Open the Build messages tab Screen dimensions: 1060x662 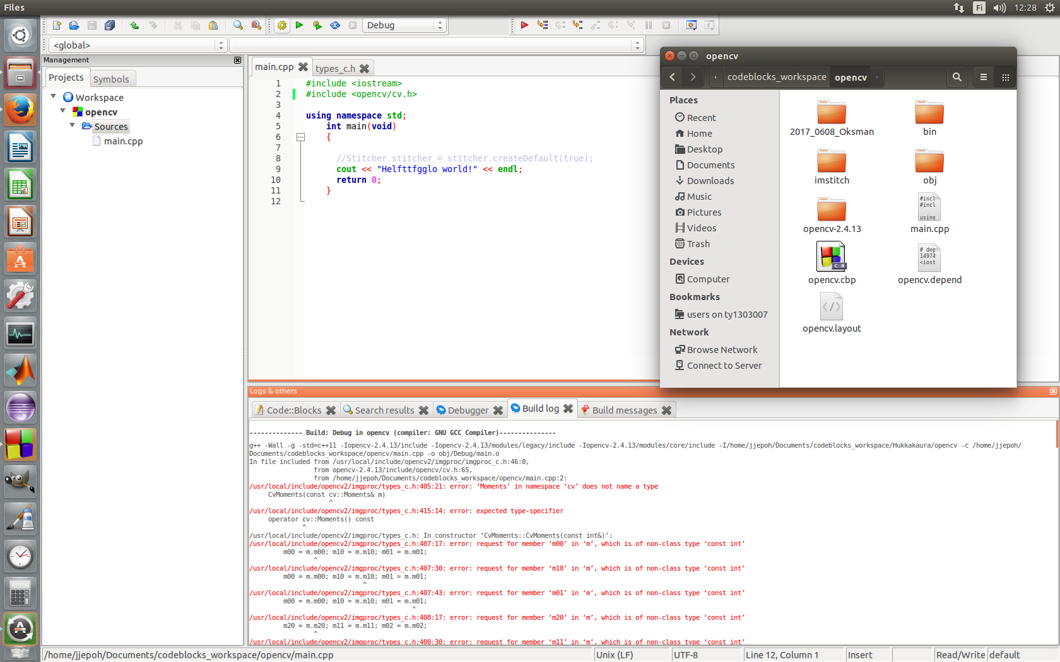(624, 410)
